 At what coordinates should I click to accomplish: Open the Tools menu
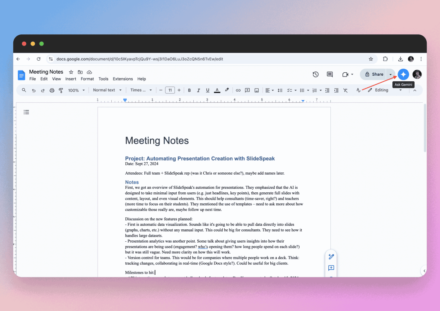click(x=103, y=79)
